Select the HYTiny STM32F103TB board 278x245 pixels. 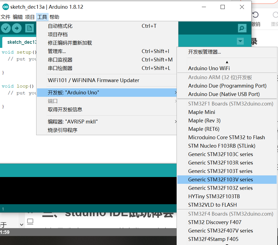click(227, 196)
